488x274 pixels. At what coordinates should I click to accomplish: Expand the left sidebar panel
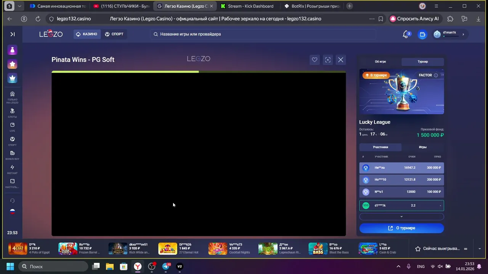13,34
